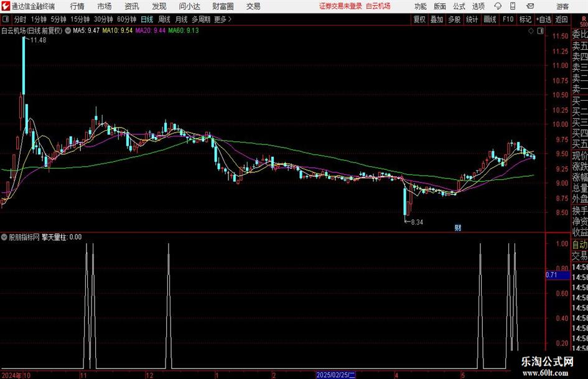Image resolution: width=588 pixels, height=379 pixels.
Task: Click the 返回 back button
Action: coord(561,19)
